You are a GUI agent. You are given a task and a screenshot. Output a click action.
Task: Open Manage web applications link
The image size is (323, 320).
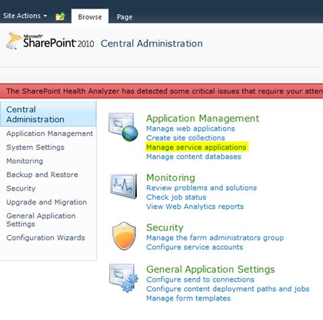tap(191, 129)
